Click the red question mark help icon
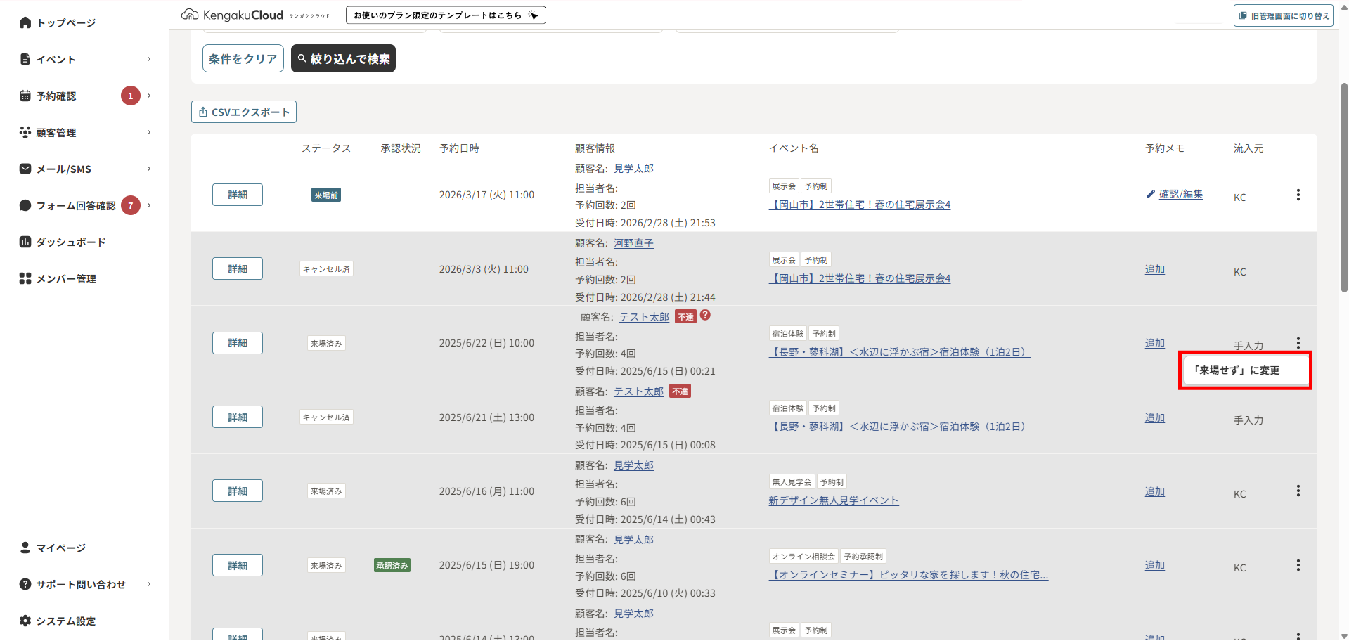 point(705,316)
